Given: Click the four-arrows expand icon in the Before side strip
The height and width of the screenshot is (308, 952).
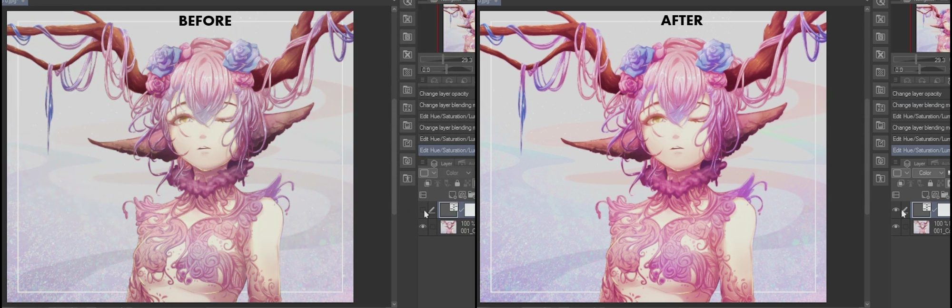Looking at the screenshot, I should coord(407,107).
